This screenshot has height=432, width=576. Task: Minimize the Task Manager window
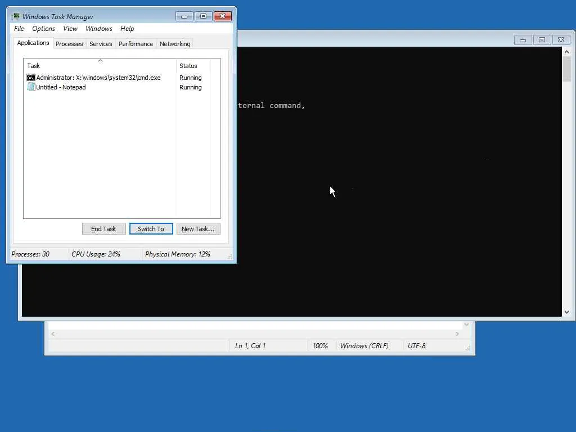[x=184, y=16]
